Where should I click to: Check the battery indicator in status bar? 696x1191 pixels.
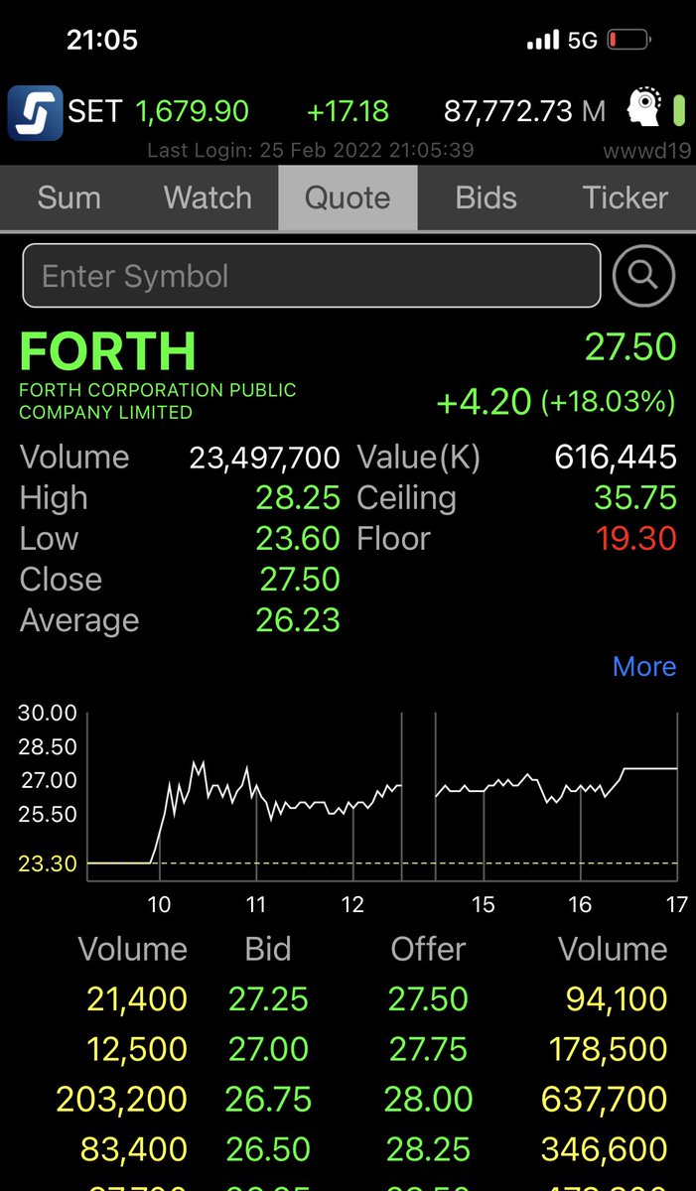pos(631,41)
